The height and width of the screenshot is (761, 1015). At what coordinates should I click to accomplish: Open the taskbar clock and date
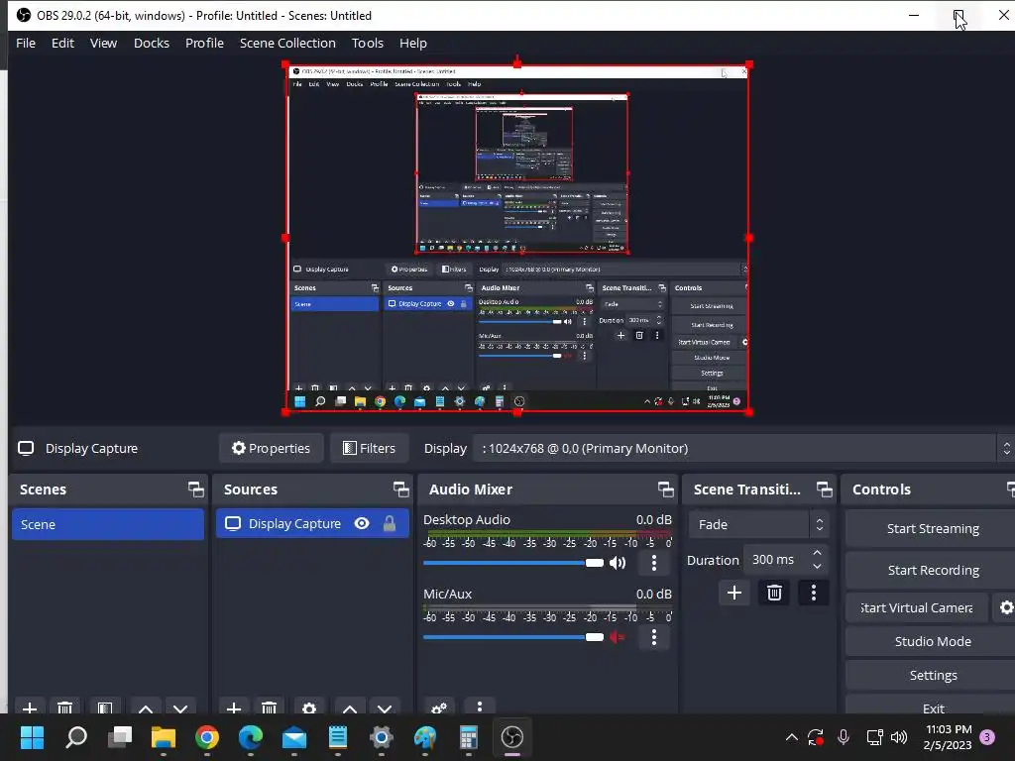tap(948, 736)
